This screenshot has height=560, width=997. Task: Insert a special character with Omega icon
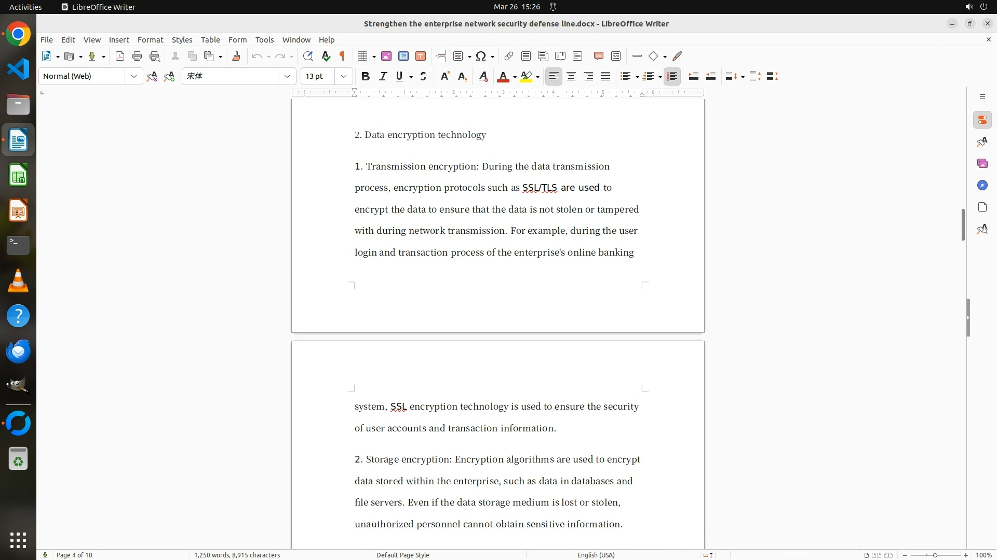(x=481, y=56)
